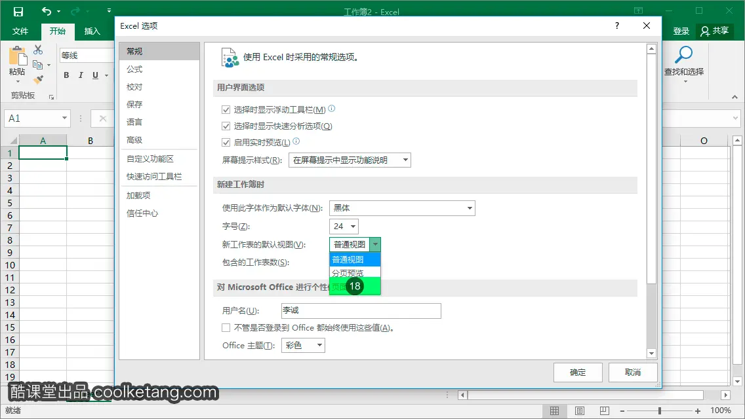The image size is (745, 419).
Task: Select 保存 category in options sidebar
Action: click(x=159, y=104)
